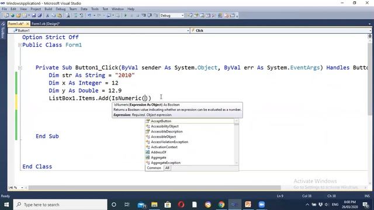This screenshot has height=210, width=374.
Task: Uncomment selected lines icon
Action: click(81, 16)
